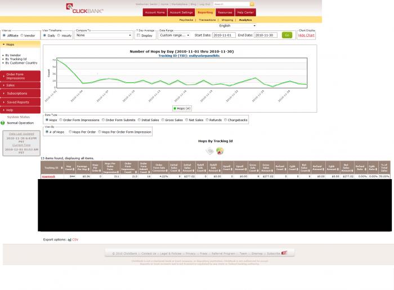Image resolution: width=394 pixels, height=290 pixels.
Task: Open the By Vendor hops report
Action: click(13, 55)
